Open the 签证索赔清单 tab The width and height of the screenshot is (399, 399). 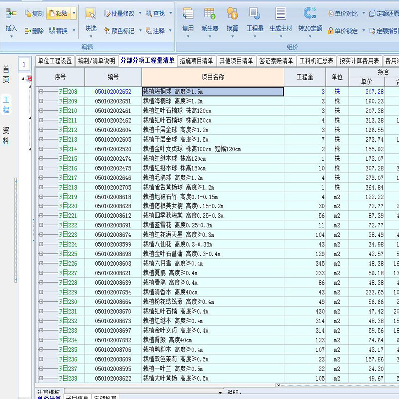click(x=276, y=61)
